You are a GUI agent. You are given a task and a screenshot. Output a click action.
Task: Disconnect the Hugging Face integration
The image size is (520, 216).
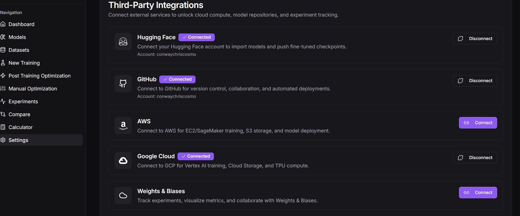(475, 39)
